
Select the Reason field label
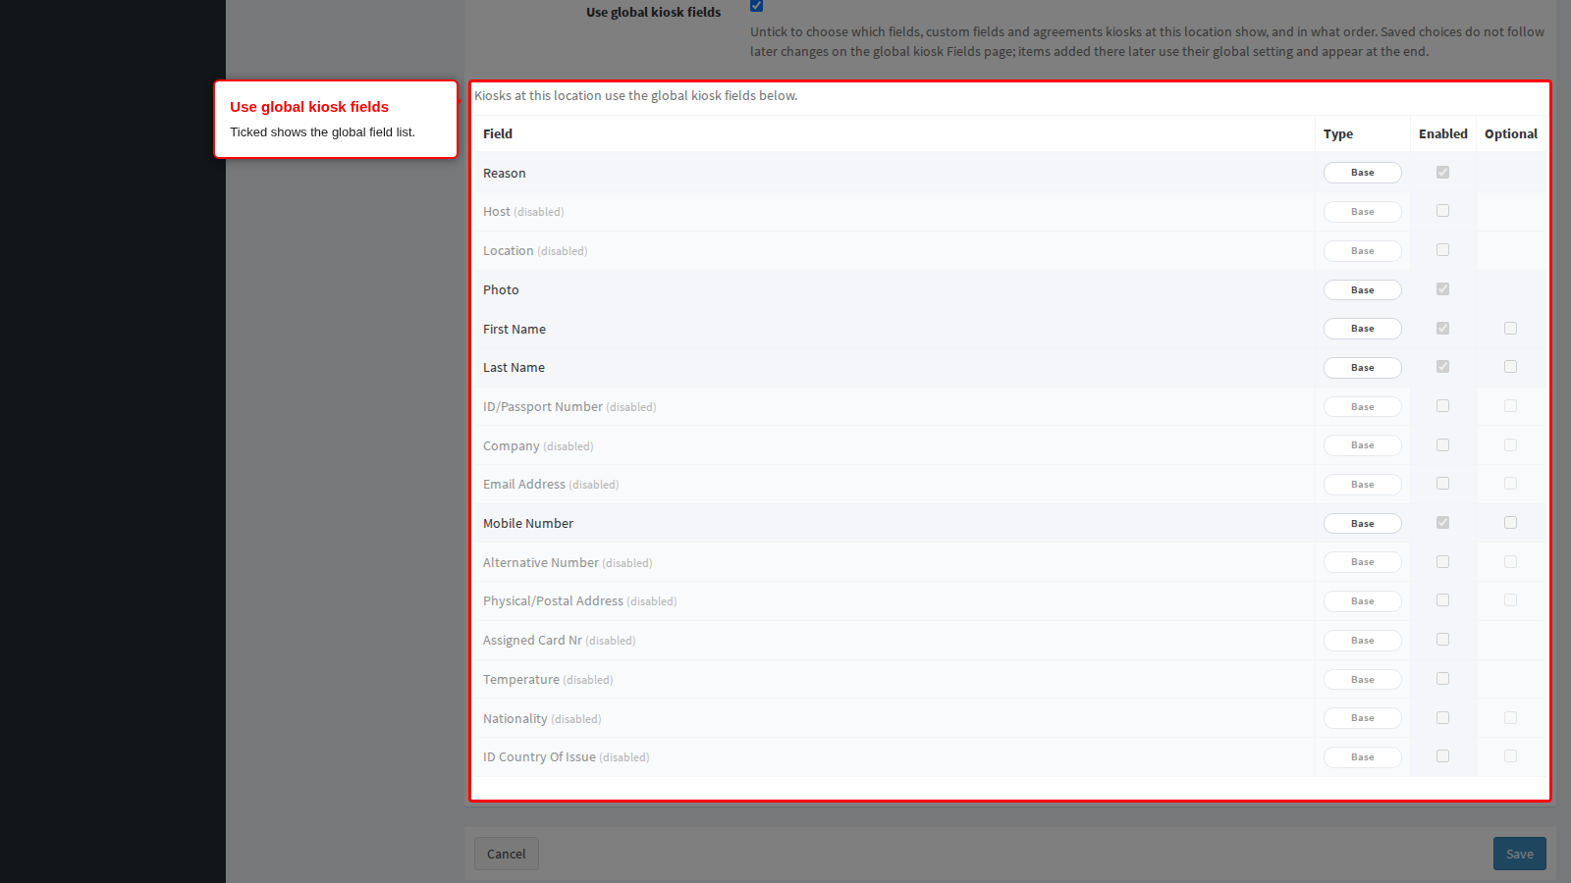coord(505,173)
